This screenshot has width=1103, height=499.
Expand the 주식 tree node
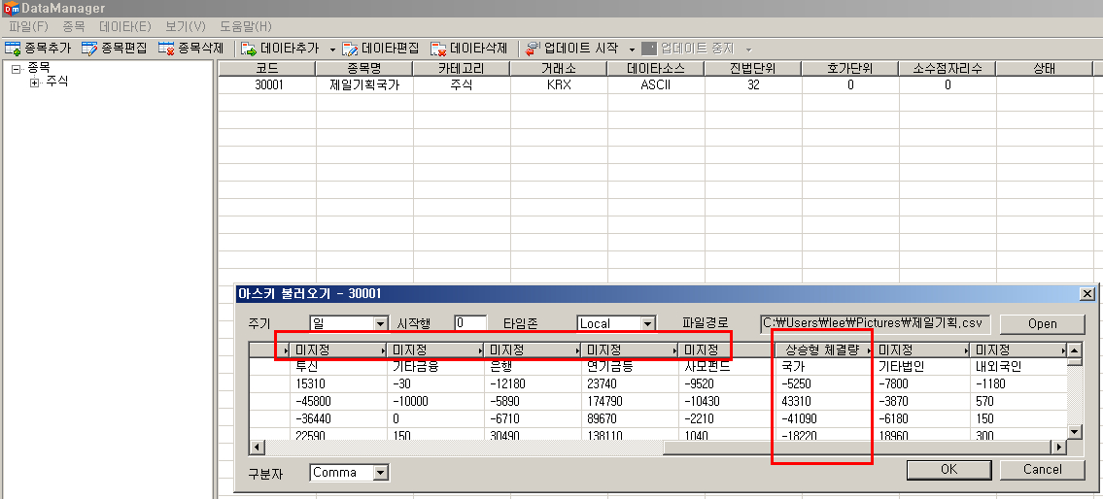tap(35, 83)
